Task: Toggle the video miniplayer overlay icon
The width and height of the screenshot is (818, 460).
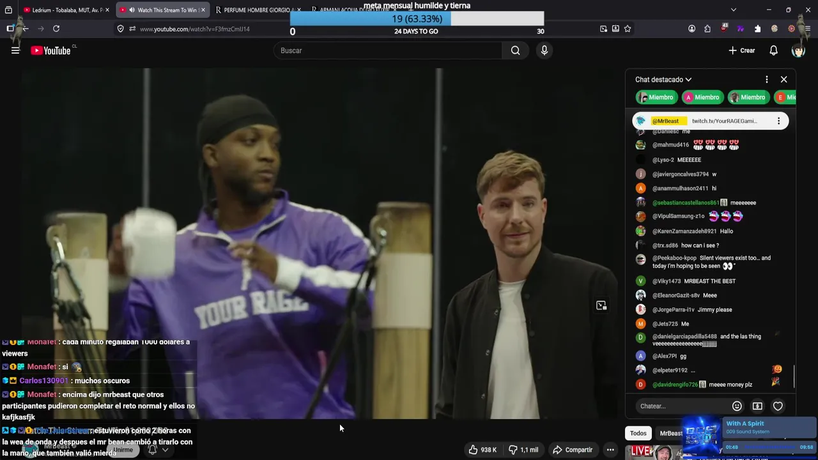Action: [x=601, y=305]
